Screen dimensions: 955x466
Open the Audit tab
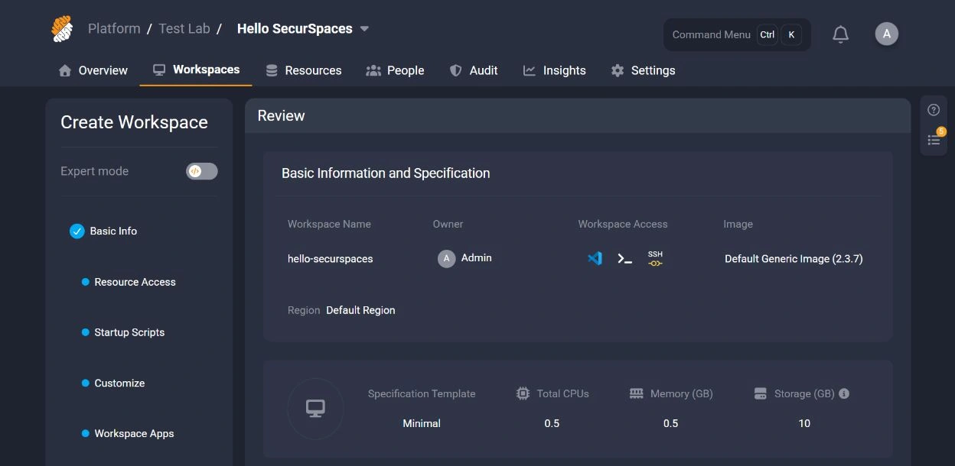(474, 70)
